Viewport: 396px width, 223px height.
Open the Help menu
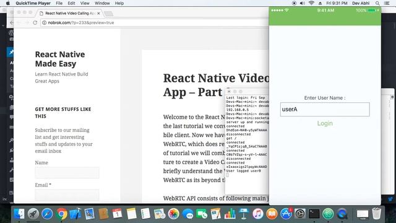[119, 3]
